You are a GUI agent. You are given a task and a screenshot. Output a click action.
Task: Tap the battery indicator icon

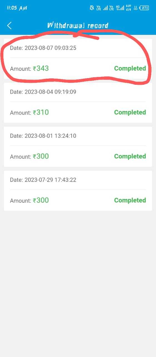point(144,8)
